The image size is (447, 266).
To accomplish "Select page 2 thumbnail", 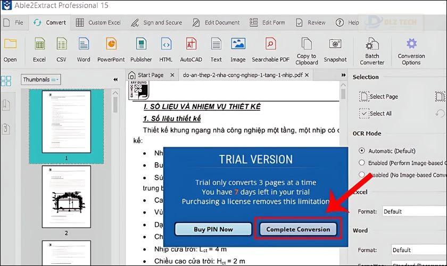I will pyautogui.click(x=67, y=197).
